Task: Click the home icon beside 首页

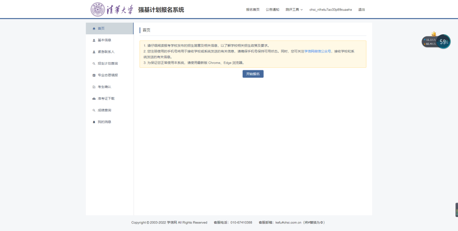Action: coord(94,29)
